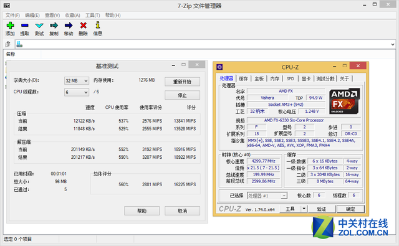Click the 1276 MB memory usage value
The image size is (399, 246).
(147, 80)
